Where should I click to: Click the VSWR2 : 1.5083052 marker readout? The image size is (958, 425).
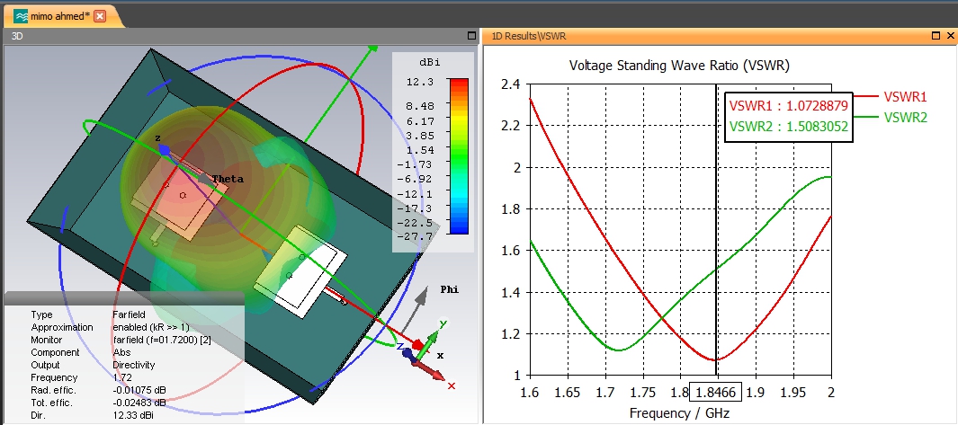[789, 127]
